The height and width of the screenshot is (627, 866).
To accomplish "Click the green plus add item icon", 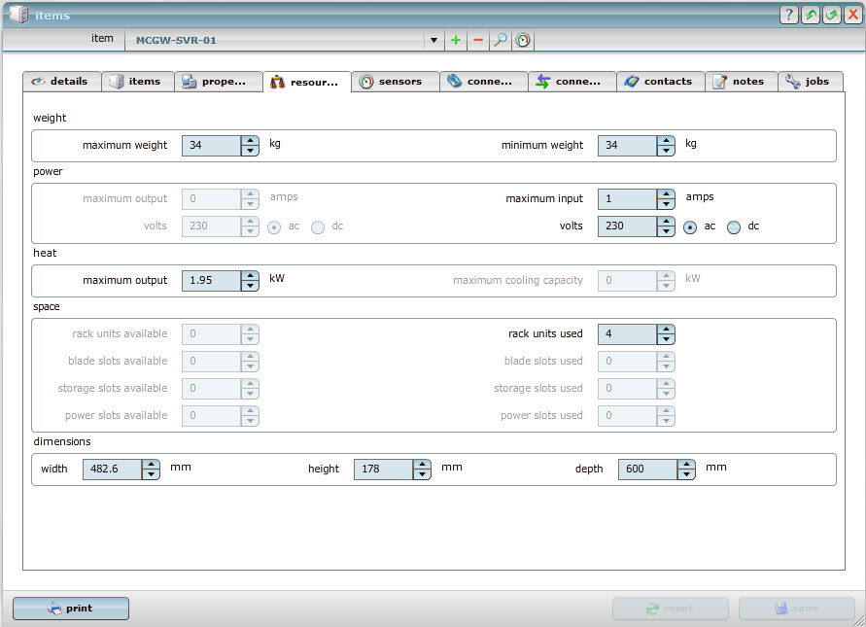I will click(x=456, y=40).
